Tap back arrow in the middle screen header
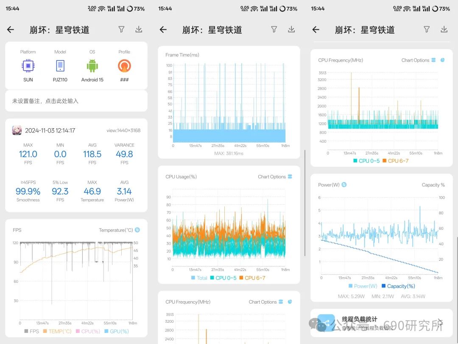Screen dimensions: 458x344 (163, 30)
